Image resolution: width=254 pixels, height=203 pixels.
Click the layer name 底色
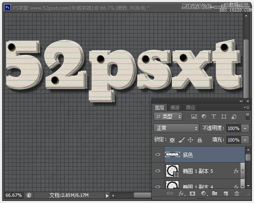(x=188, y=155)
